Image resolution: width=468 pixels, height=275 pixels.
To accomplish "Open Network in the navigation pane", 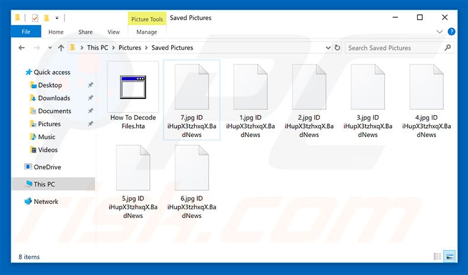I will click(x=41, y=202).
